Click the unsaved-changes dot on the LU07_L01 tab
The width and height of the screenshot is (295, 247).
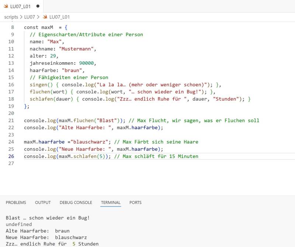pyautogui.click(x=38, y=6)
